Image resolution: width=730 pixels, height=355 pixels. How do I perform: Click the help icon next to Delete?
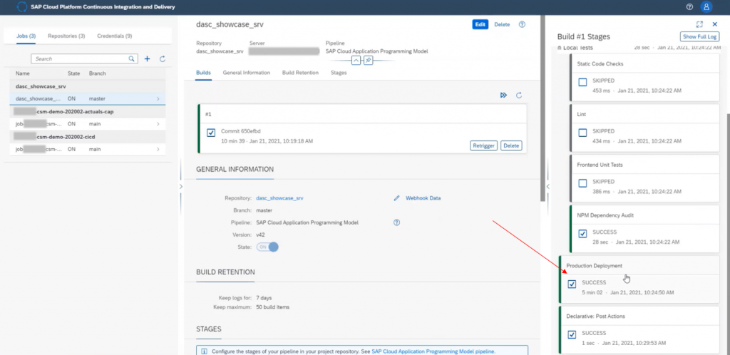[522, 25]
